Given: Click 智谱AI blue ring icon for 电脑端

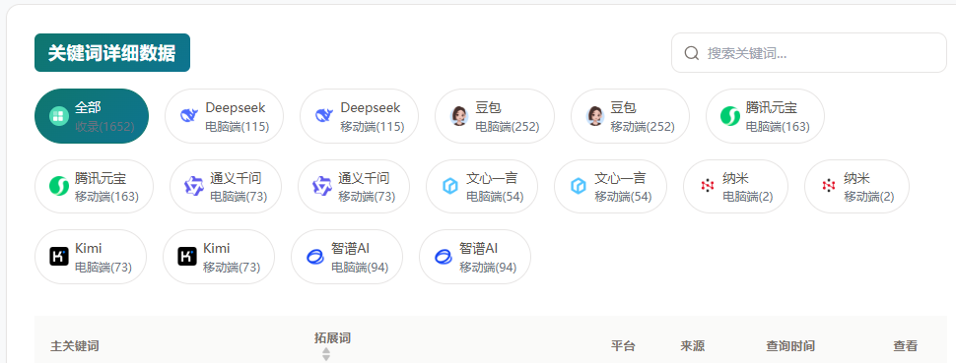Looking at the screenshot, I should (315, 257).
